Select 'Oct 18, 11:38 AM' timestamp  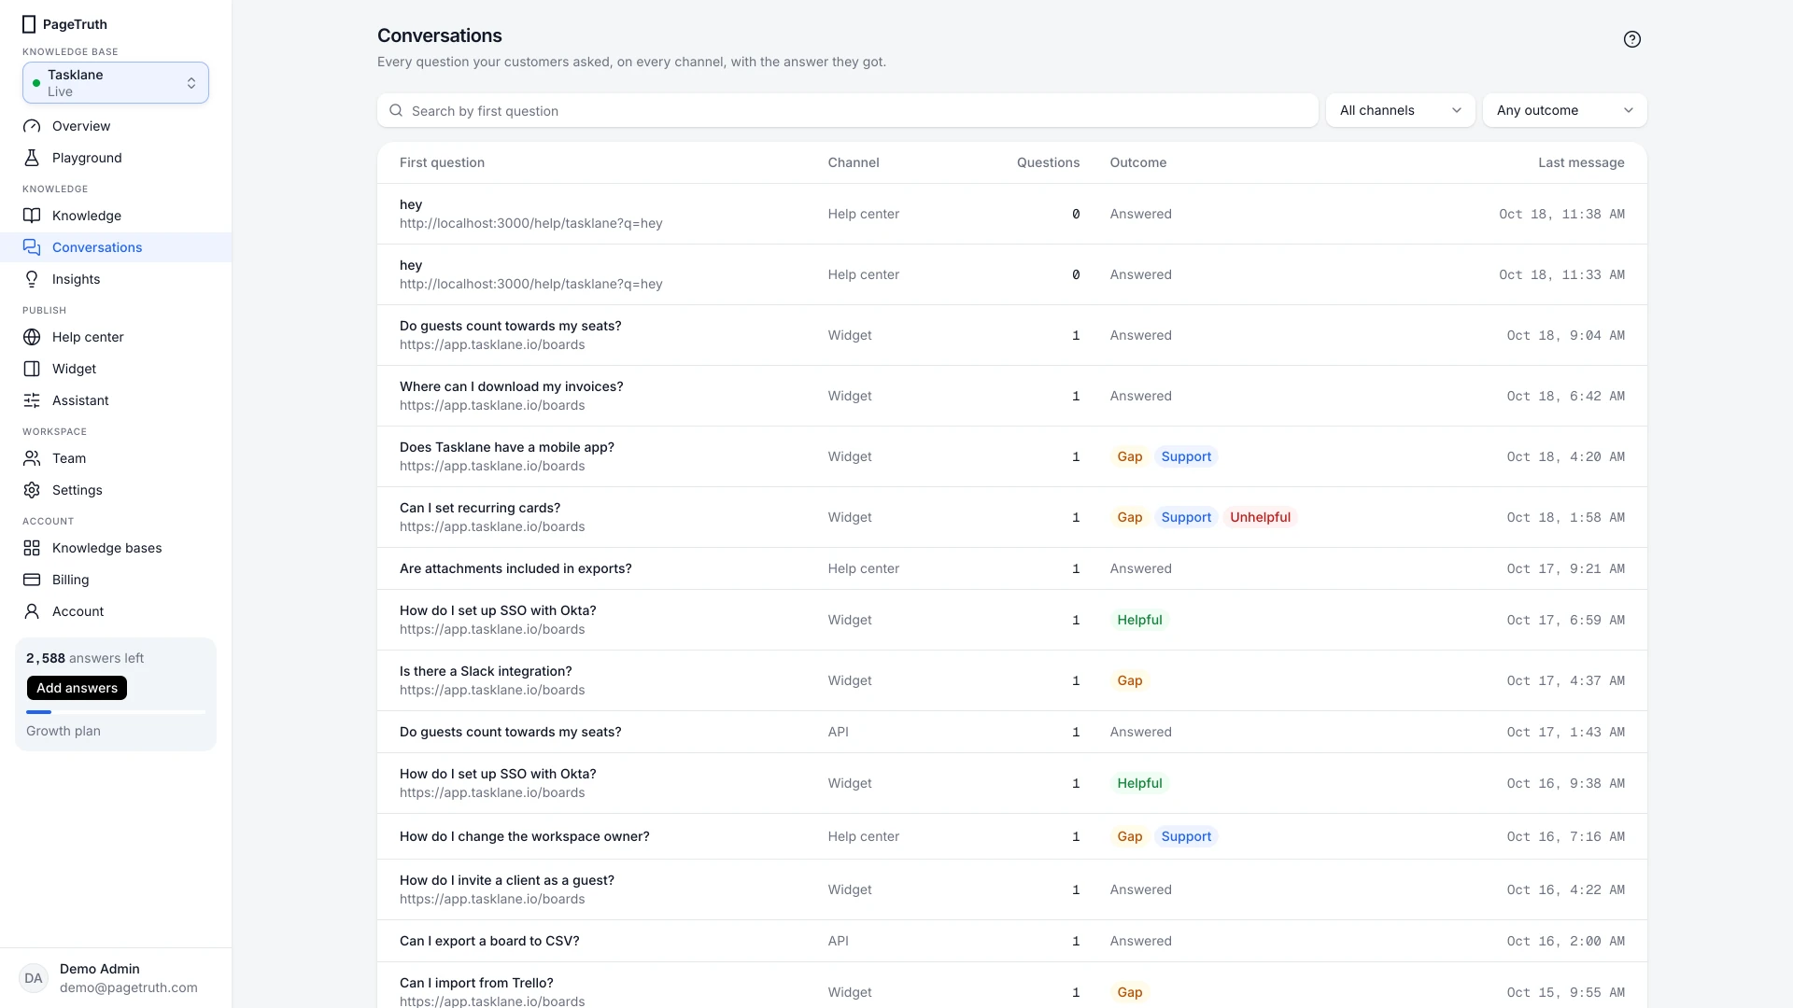tap(1561, 214)
